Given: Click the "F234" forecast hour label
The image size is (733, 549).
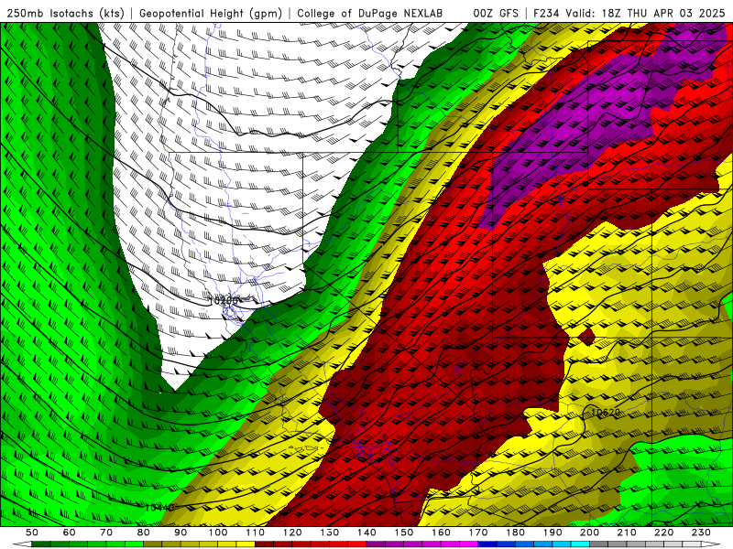Looking at the screenshot, I should coord(546,14).
